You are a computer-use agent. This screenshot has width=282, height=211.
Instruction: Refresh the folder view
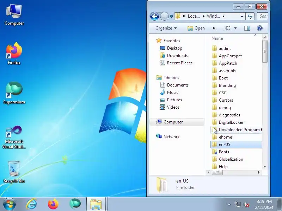[250, 17]
